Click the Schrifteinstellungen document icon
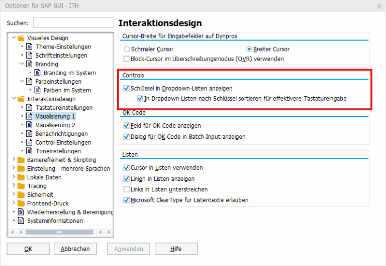The image size is (386, 266). click(29, 55)
